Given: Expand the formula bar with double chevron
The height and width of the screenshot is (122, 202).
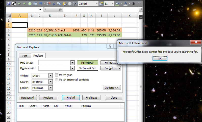Looking at the screenshot, I should click(141, 9).
